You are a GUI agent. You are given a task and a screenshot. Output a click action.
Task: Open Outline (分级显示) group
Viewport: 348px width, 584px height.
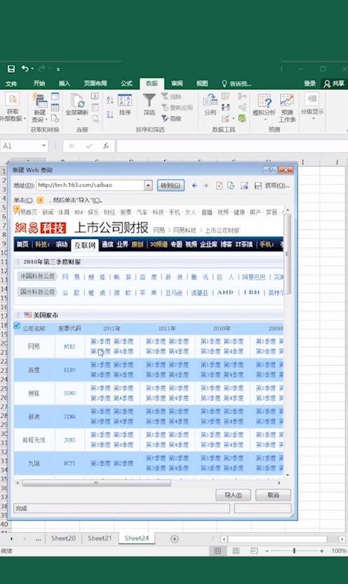312,107
